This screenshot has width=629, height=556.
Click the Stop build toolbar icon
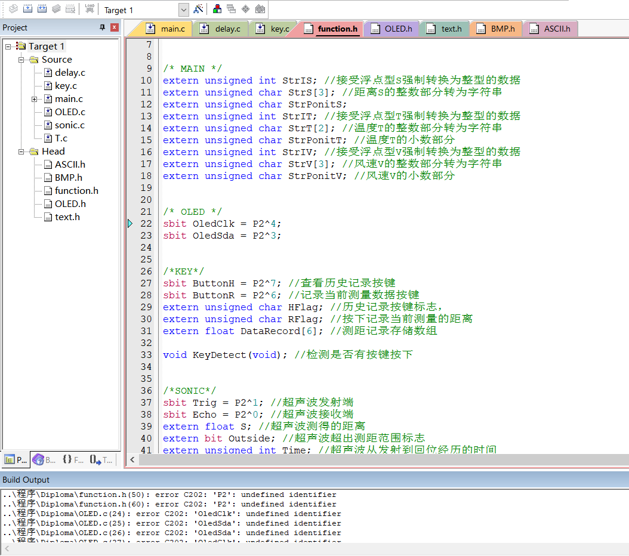point(70,9)
